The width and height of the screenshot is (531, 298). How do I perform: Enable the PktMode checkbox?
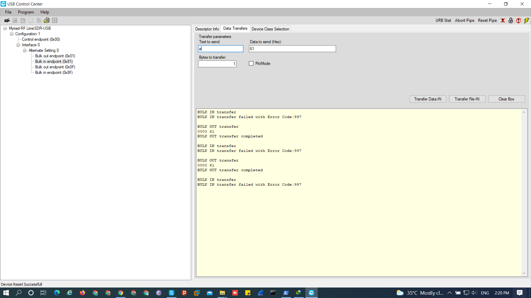pyautogui.click(x=251, y=63)
